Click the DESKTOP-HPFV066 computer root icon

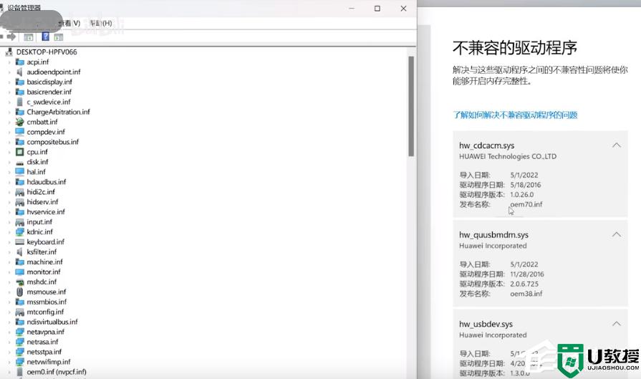click(9, 52)
